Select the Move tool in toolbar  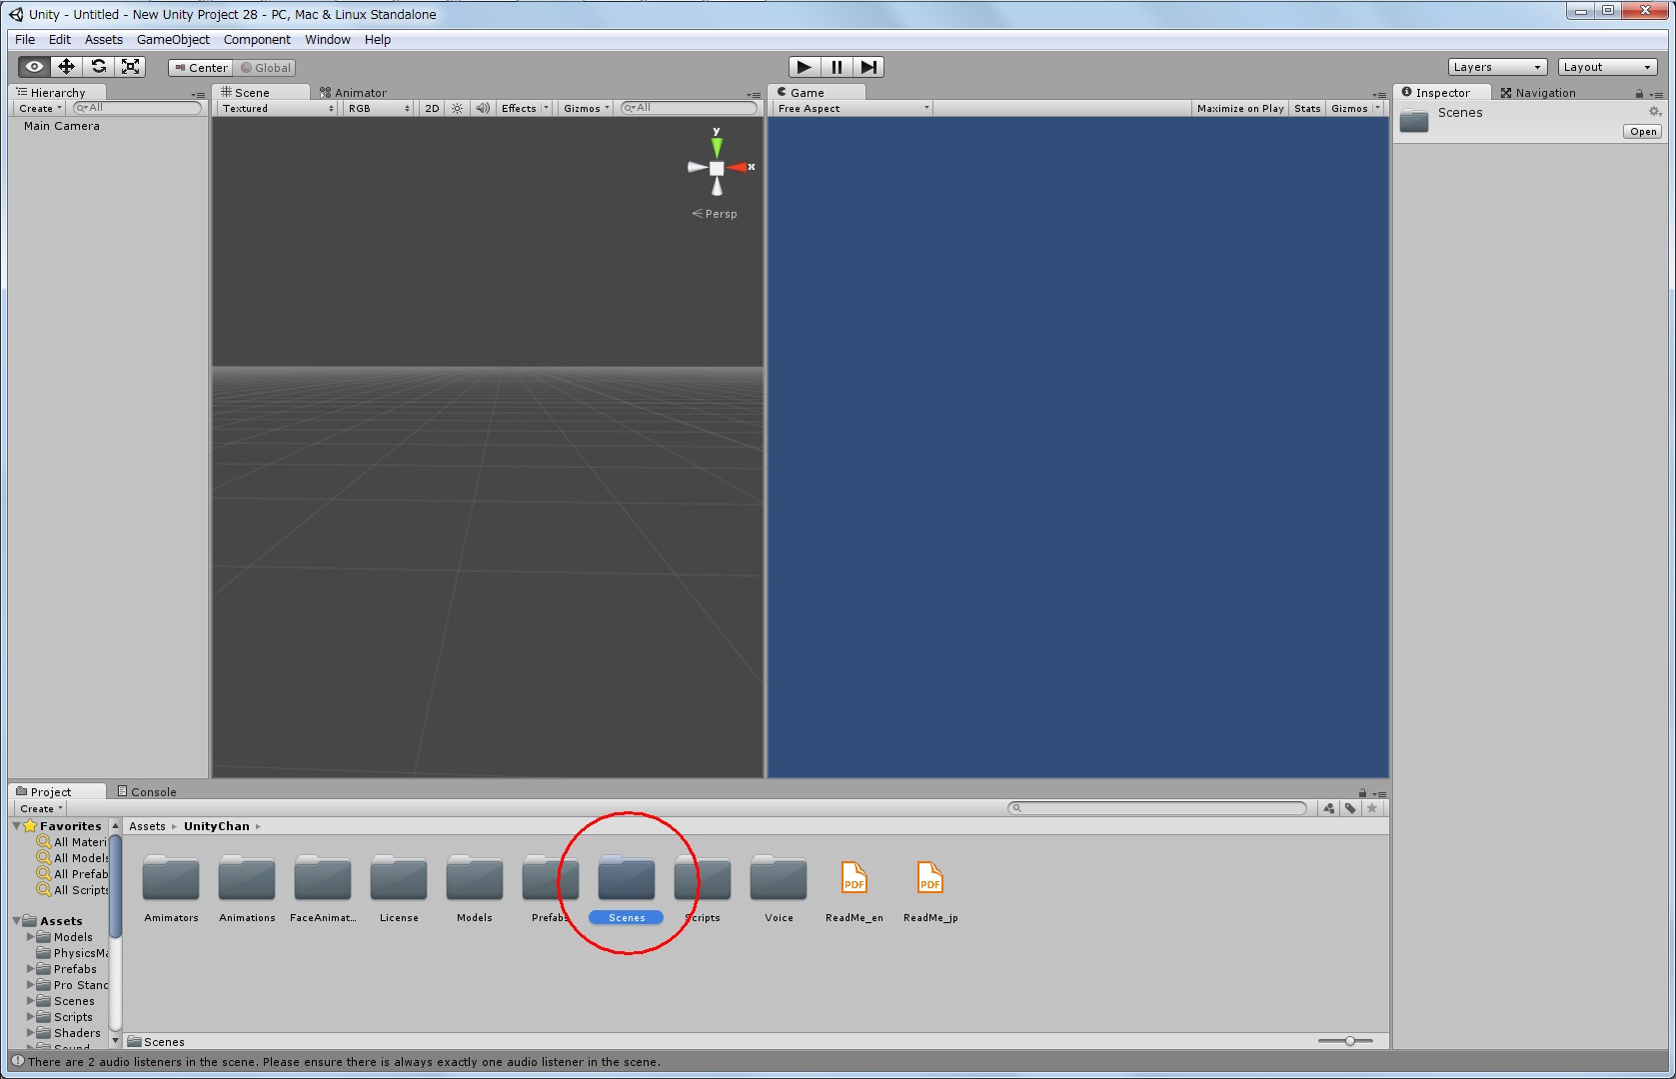66,67
